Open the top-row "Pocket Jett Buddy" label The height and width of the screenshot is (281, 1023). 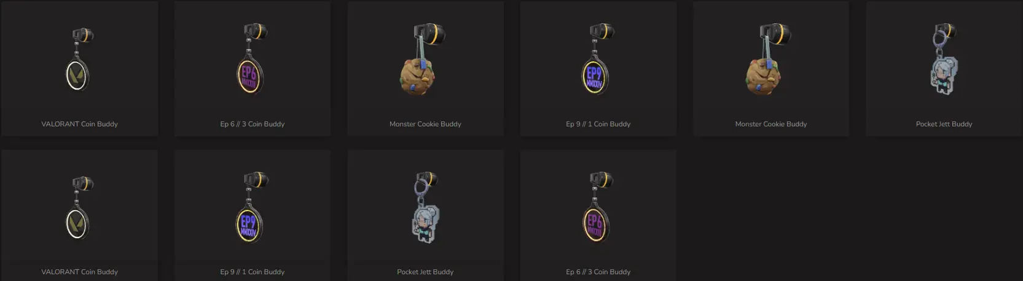(x=944, y=124)
